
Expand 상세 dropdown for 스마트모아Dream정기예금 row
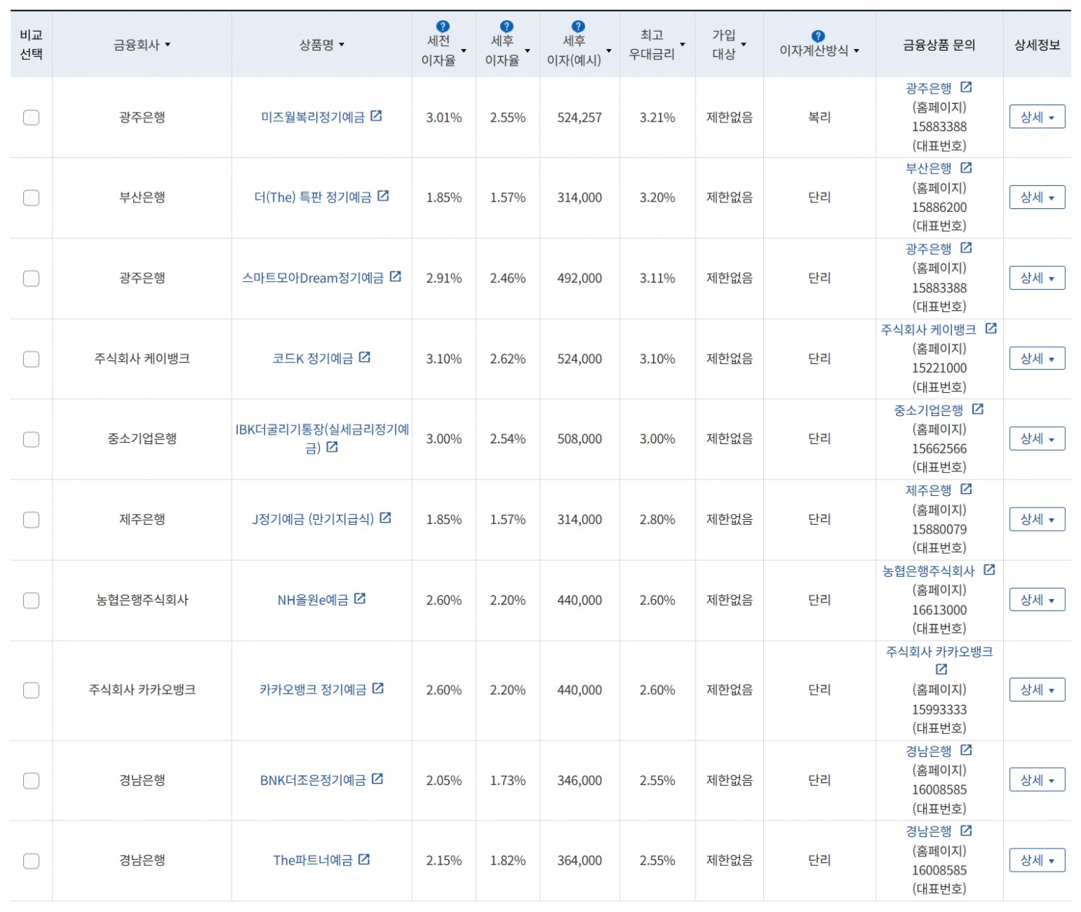1037,278
